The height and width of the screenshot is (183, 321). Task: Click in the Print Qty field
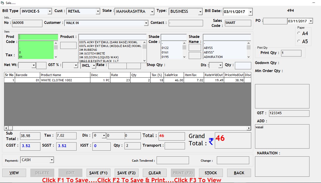(291, 53)
